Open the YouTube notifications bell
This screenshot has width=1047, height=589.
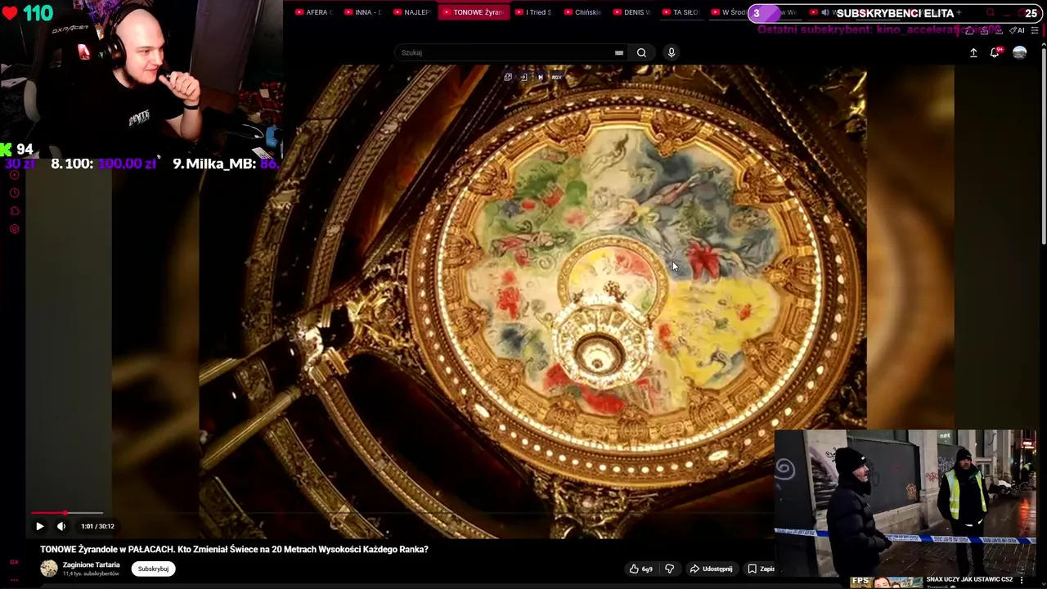(995, 52)
